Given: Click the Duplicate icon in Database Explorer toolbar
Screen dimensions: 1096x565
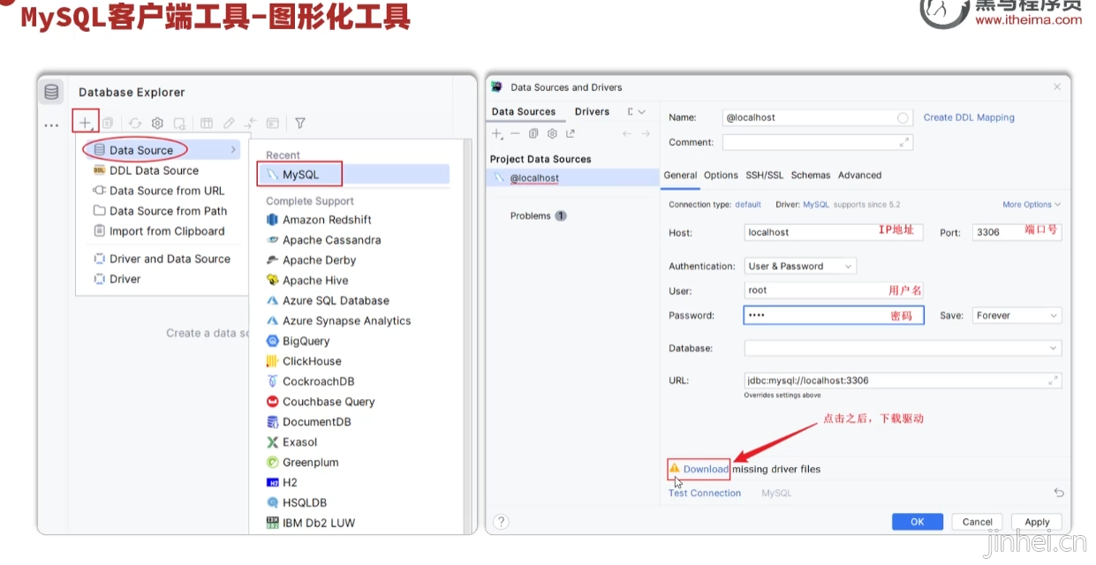Looking at the screenshot, I should pos(108,124).
